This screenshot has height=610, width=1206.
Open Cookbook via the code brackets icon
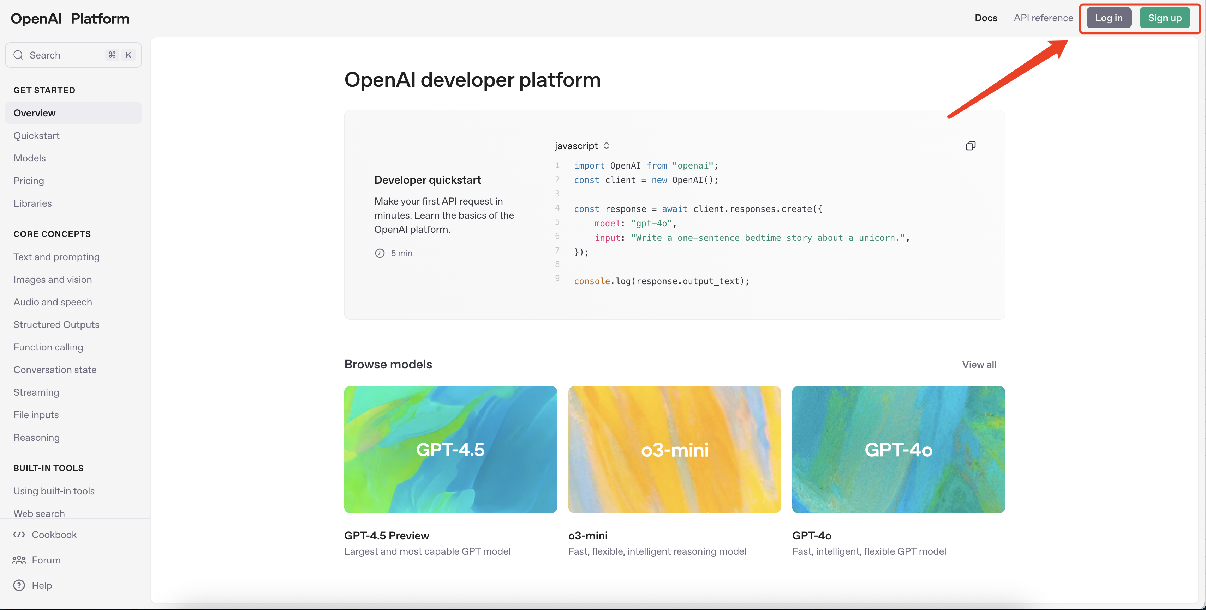pos(19,534)
